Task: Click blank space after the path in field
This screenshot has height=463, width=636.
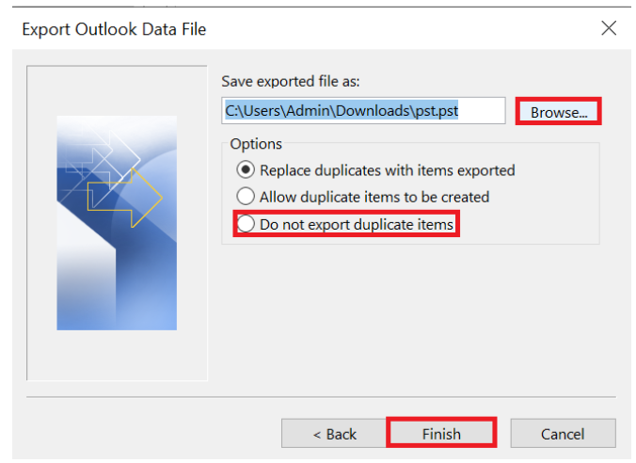Action: point(482,110)
